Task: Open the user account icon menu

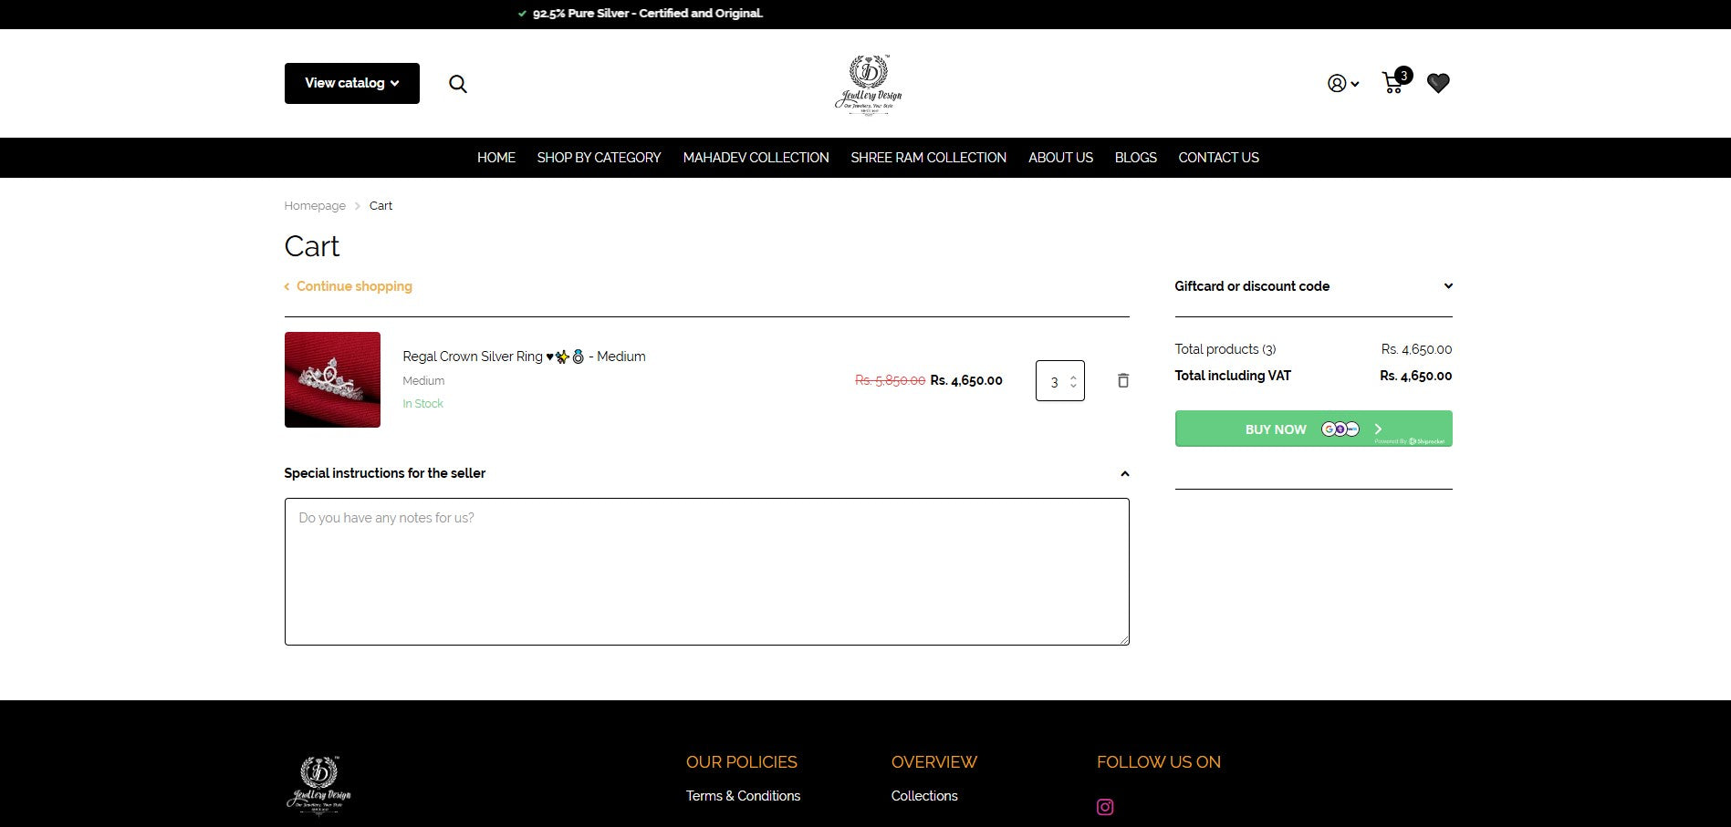Action: [1341, 84]
